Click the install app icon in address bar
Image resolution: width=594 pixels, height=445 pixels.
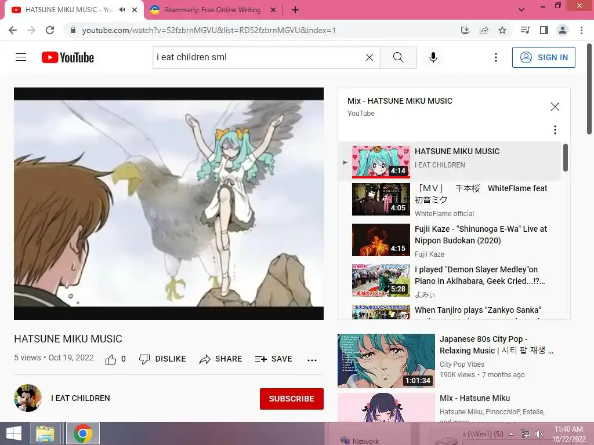click(x=465, y=30)
